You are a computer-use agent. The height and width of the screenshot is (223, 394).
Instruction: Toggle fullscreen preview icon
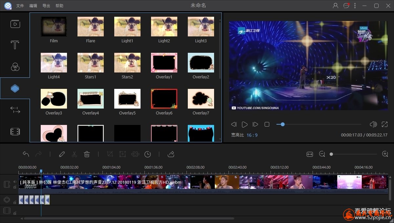click(x=384, y=124)
